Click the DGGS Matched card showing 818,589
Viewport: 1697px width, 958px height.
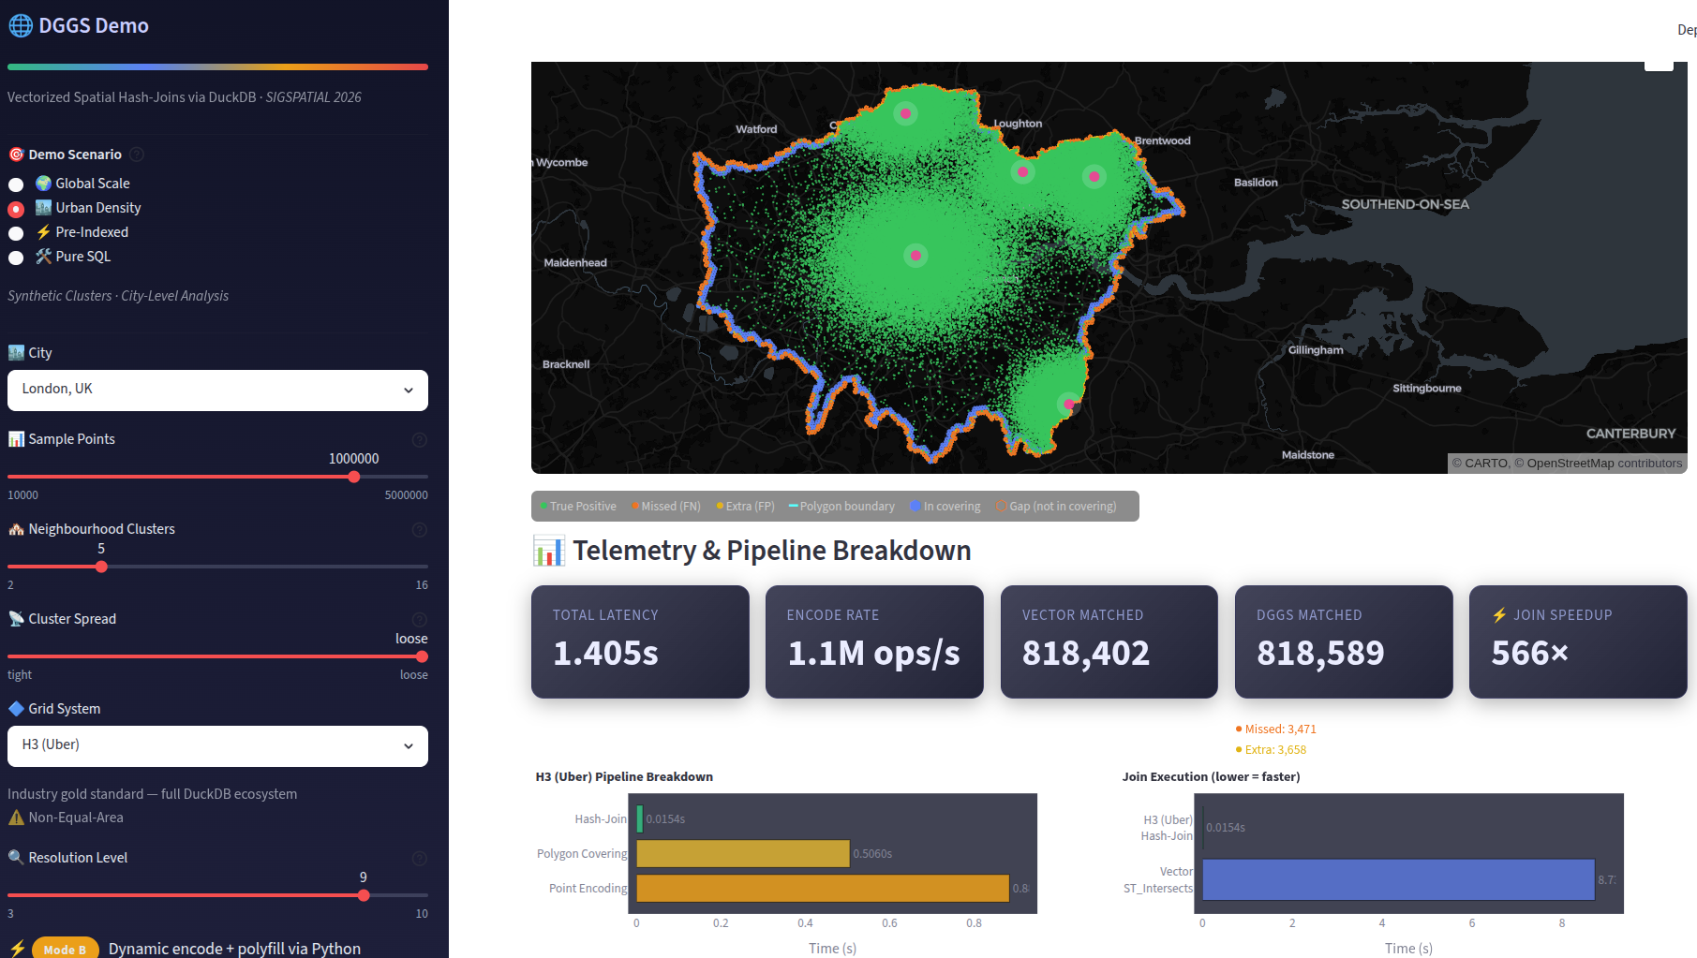pyautogui.click(x=1344, y=641)
